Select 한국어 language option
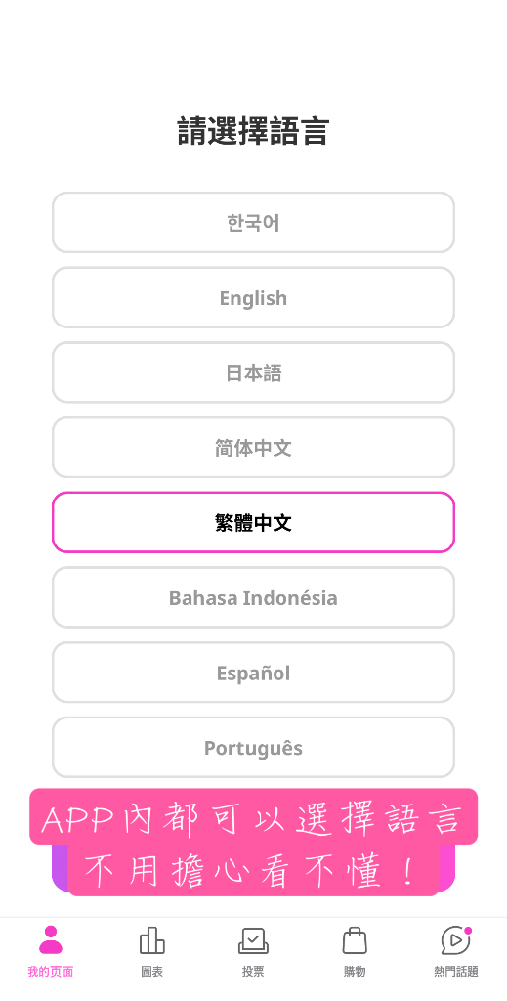The width and height of the screenshot is (507, 1001). [253, 223]
